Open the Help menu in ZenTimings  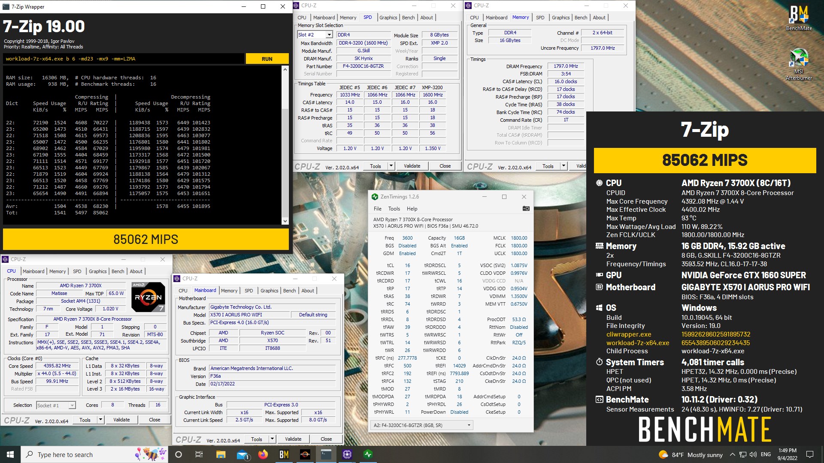412,209
